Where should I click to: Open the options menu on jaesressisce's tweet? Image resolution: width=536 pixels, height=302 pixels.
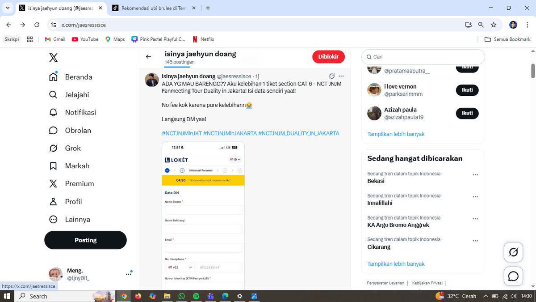click(x=341, y=76)
